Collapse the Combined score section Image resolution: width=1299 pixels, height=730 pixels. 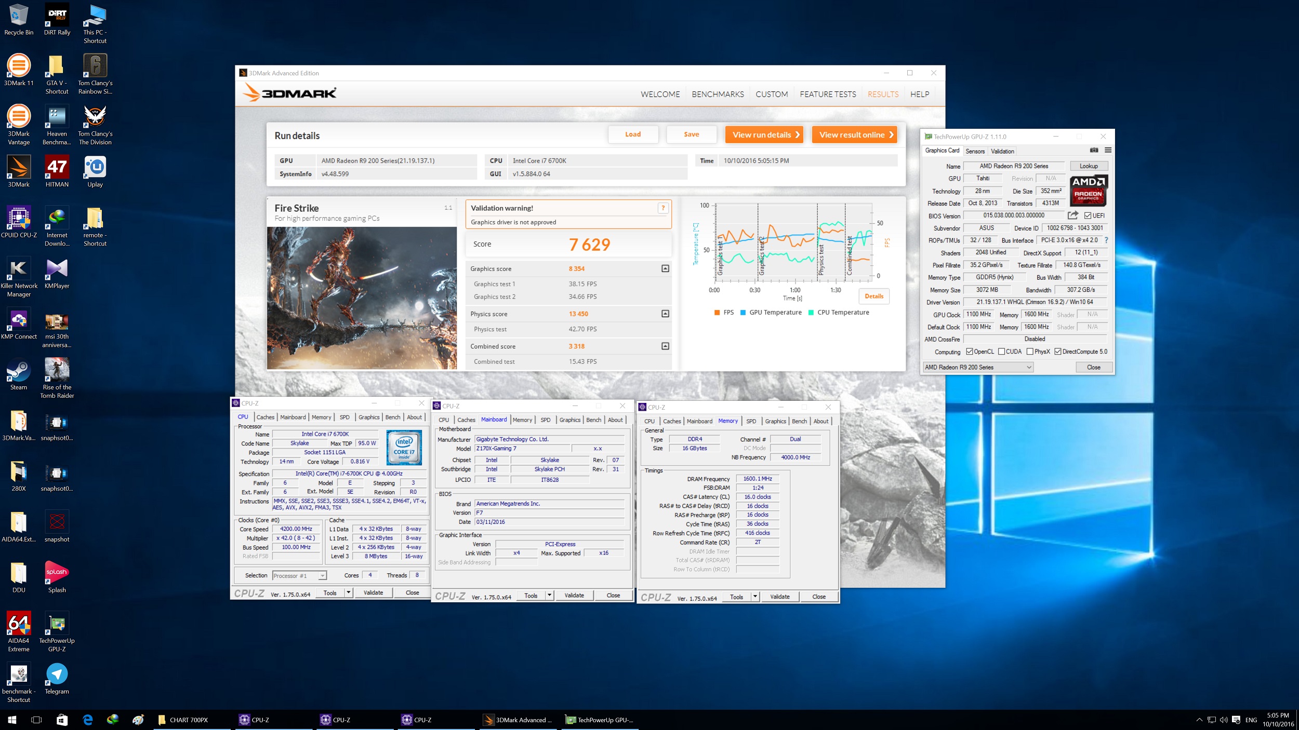point(665,346)
